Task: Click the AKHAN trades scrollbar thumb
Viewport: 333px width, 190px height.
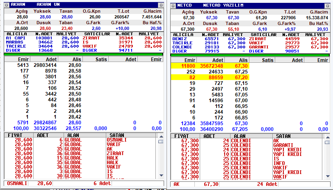Action: coord(161,142)
